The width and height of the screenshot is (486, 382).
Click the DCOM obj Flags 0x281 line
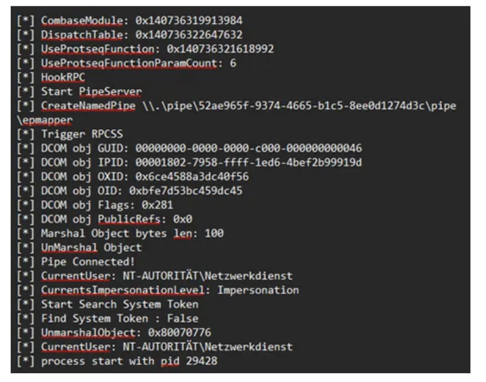click(x=107, y=205)
